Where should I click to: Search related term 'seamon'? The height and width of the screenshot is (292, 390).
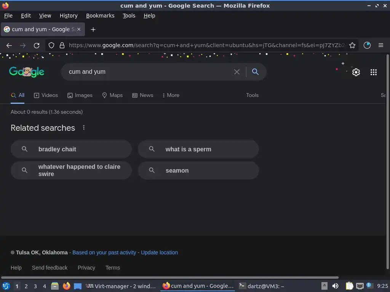point(198,170)
